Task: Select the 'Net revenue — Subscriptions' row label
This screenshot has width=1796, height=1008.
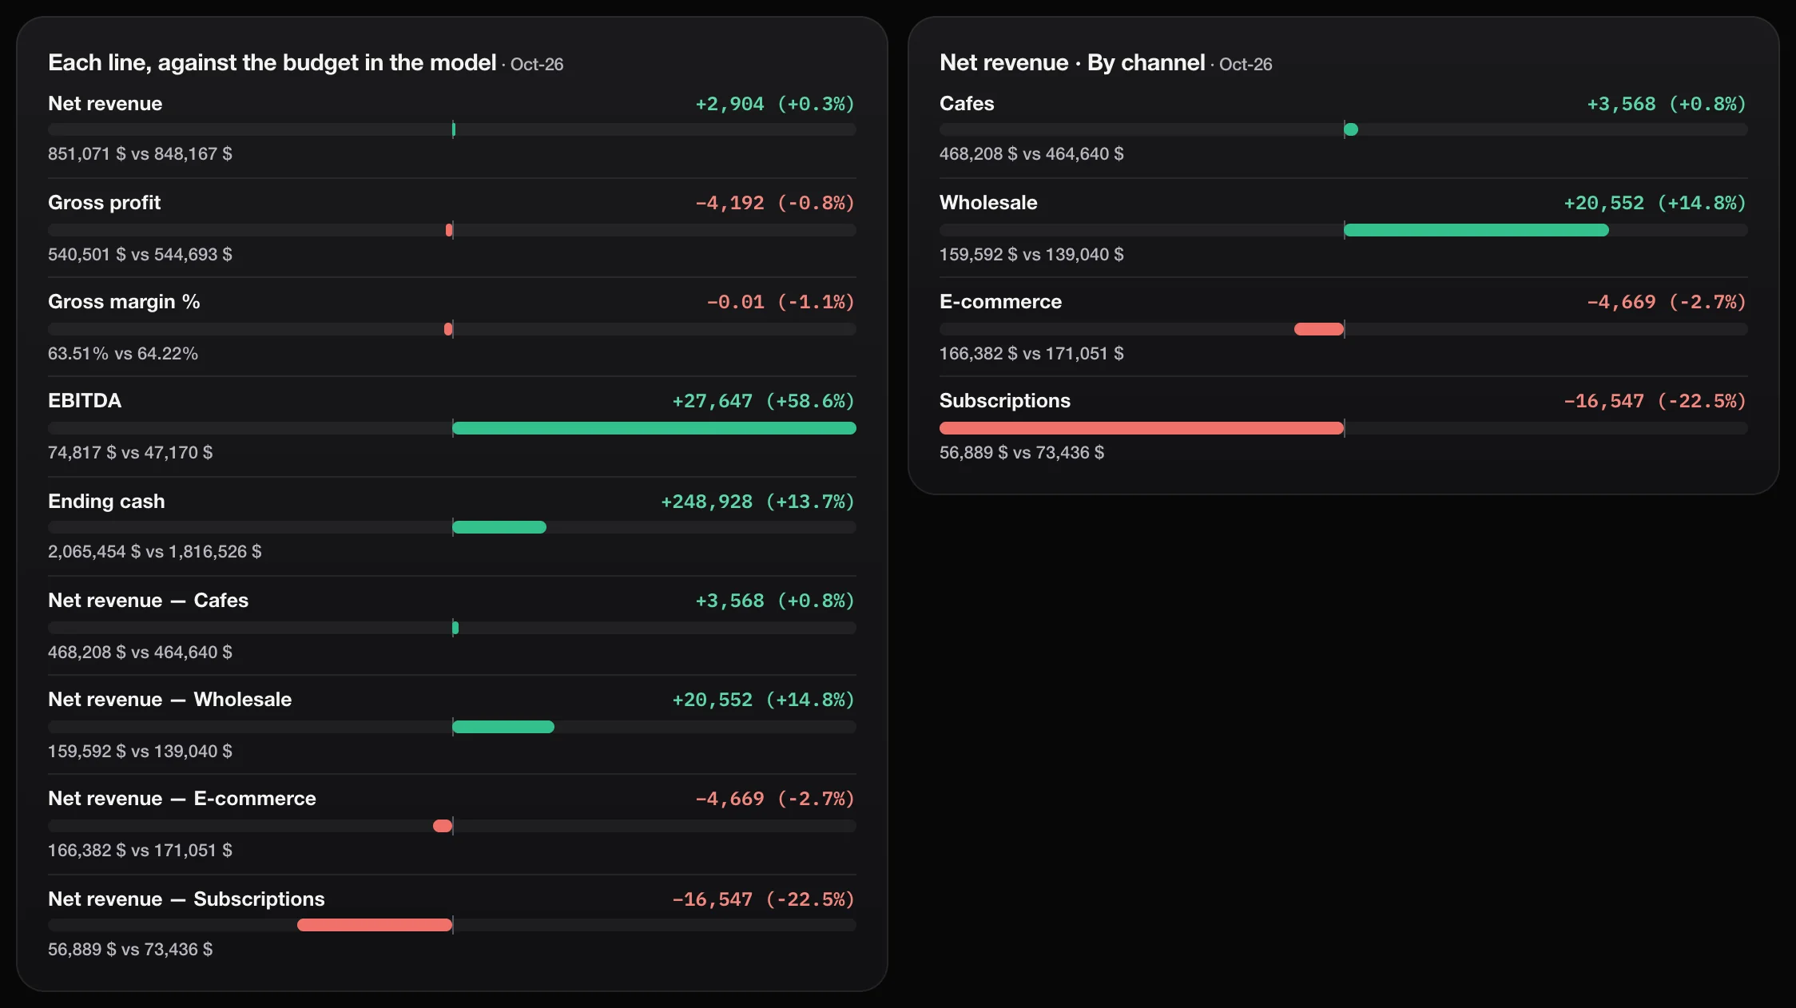Action: pyautogui.click(x=186, y=899)
